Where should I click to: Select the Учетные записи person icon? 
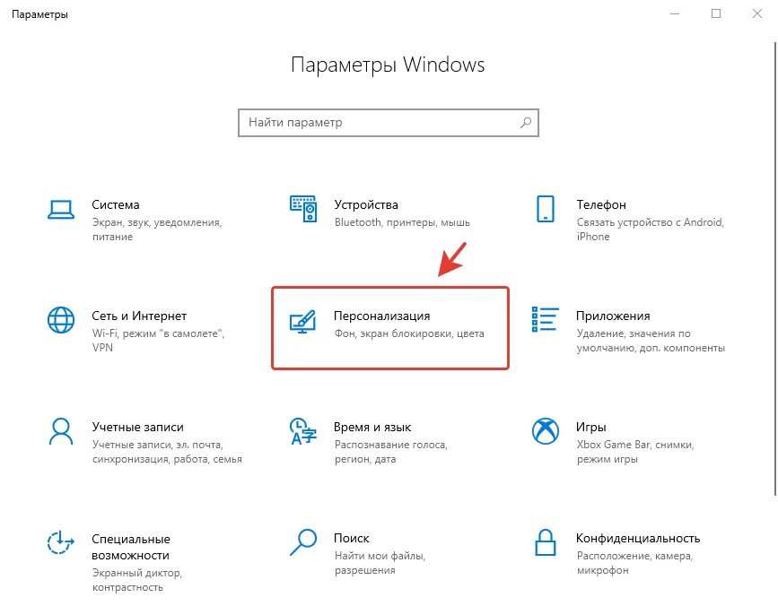(x=60, y=431)
